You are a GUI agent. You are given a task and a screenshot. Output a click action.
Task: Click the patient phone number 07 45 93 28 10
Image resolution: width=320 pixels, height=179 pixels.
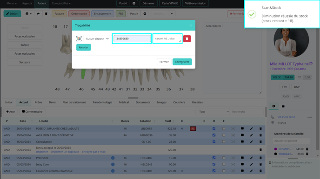point(287,117)
